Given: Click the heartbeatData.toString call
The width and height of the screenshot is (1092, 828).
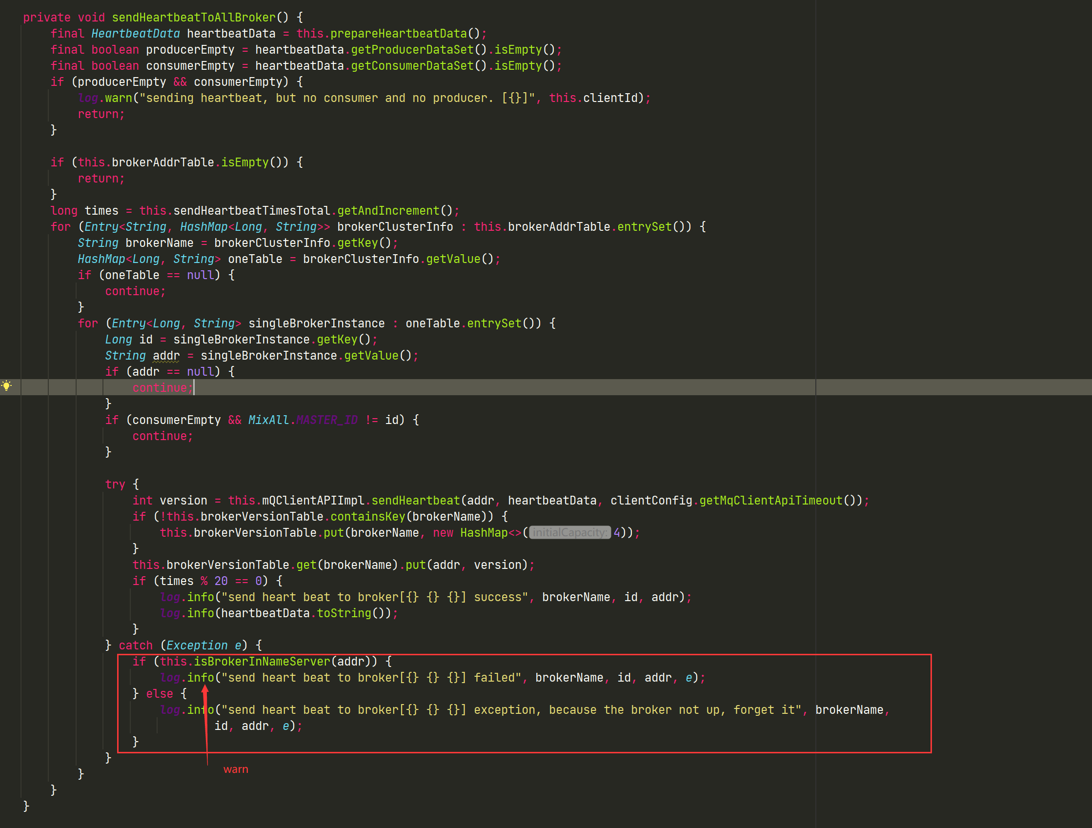Looking at the screenshot, I should (344, 613).
